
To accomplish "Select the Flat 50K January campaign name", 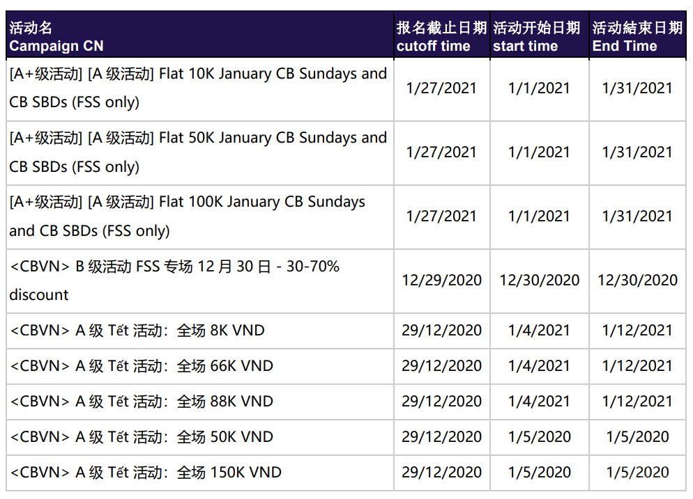I will tap(198, 152).
